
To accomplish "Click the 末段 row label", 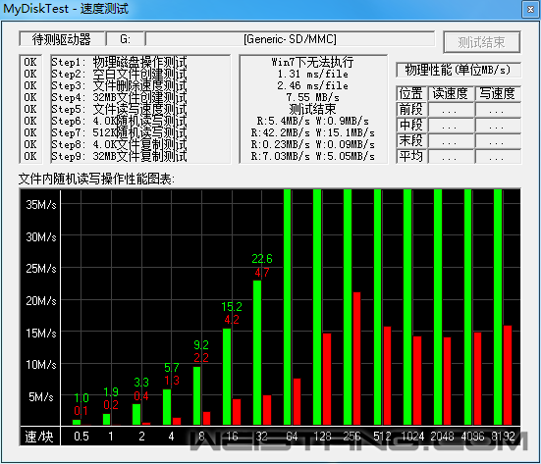I will 411,140.
